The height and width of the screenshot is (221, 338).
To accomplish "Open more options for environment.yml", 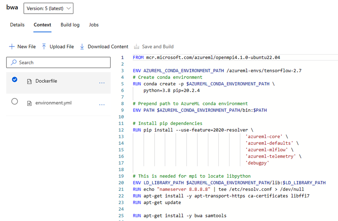I will [x=102, y=104].
